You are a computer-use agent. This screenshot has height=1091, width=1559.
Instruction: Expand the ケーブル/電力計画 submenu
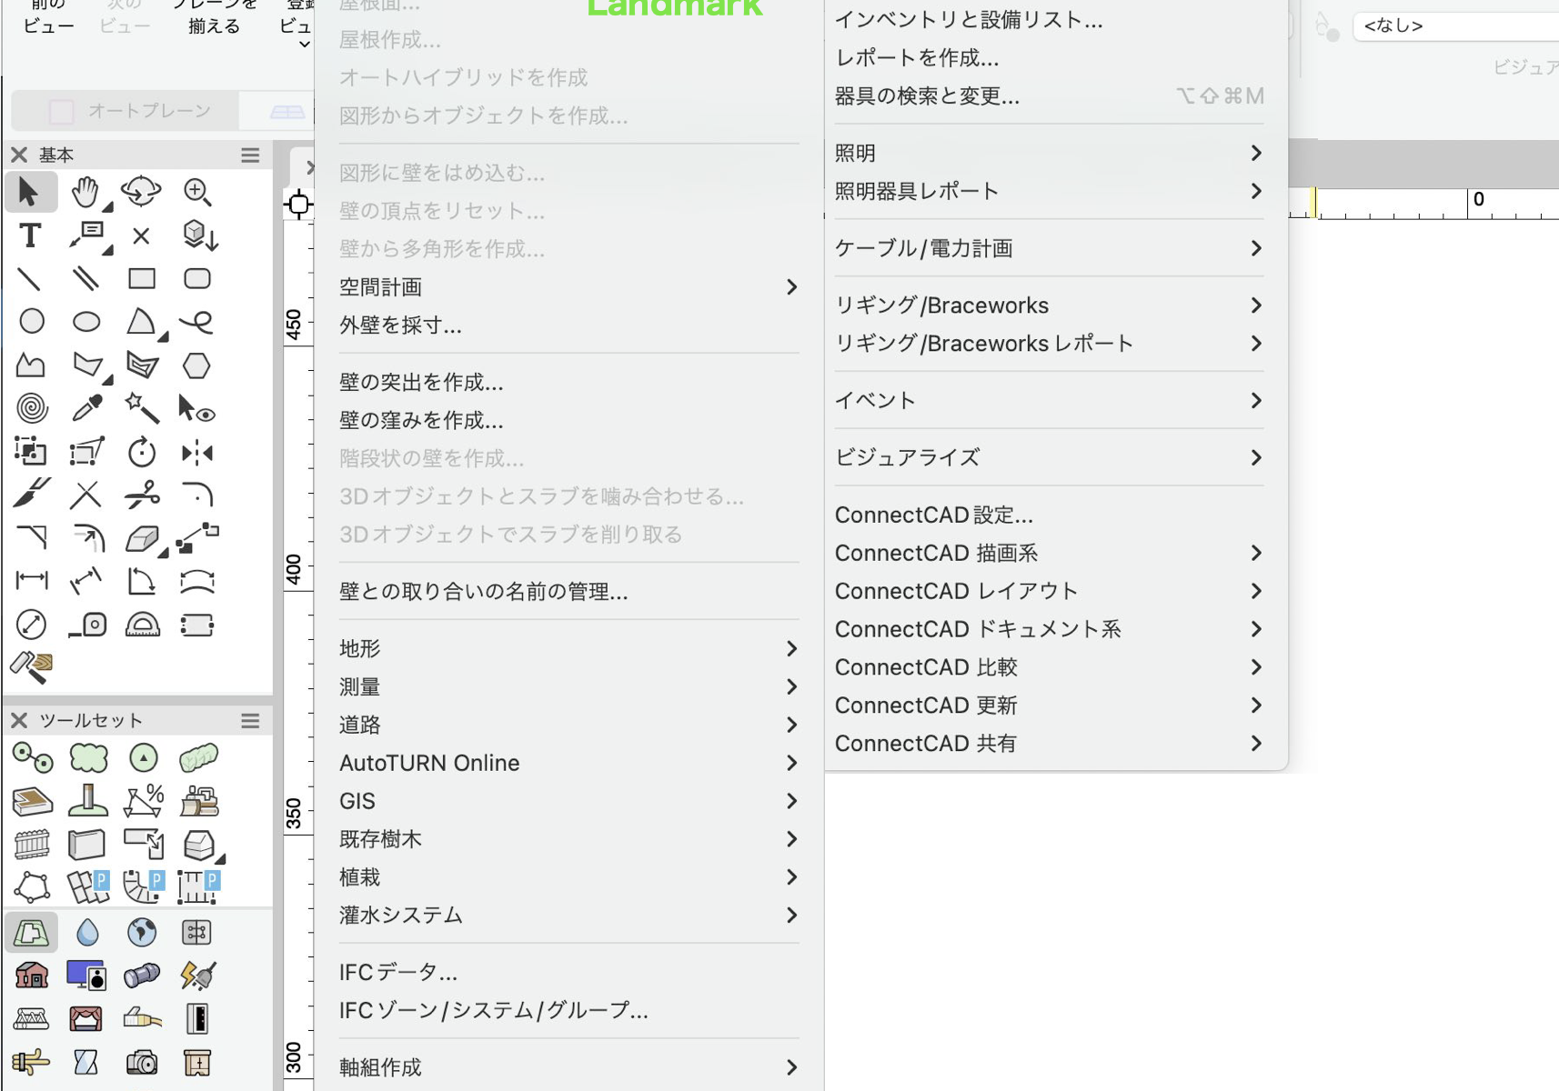pos(1055,249)
